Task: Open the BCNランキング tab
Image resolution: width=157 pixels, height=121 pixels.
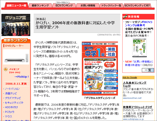Action: click(x=64, y=5)
